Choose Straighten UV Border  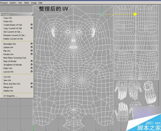[13, 65]
